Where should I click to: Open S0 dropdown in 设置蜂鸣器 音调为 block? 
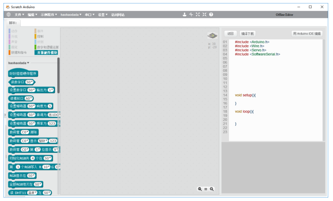[32, 115]
